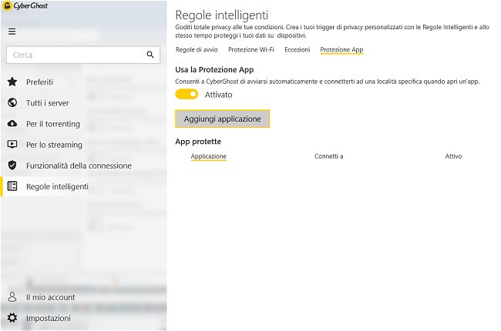
Task: Open the hamburger menu icon
Action: [12, 32]
